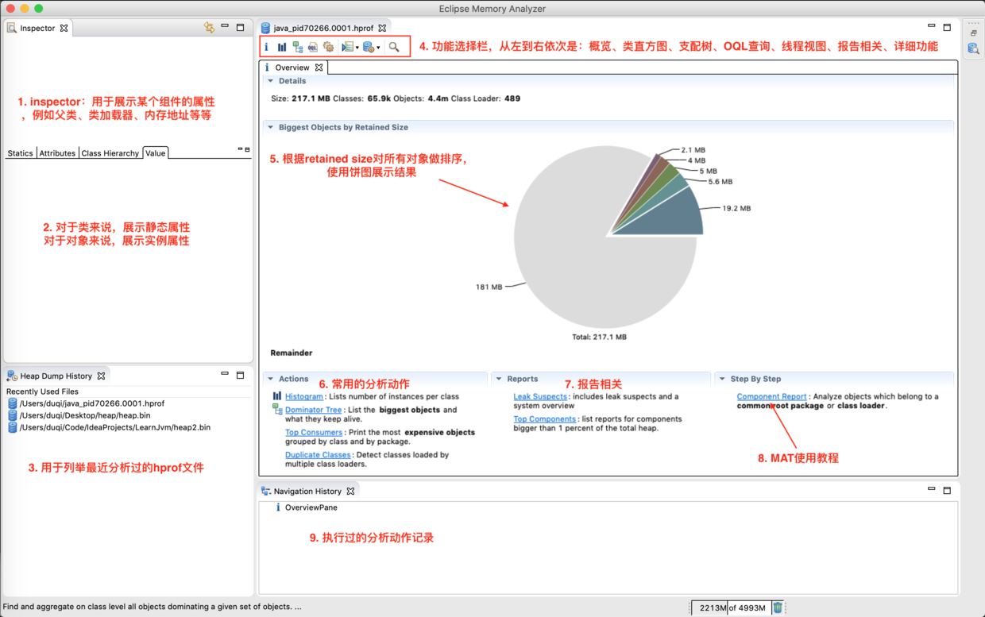Close the Inspector tab
This screenshot has height=617, width=985.
tap(64, 28)
